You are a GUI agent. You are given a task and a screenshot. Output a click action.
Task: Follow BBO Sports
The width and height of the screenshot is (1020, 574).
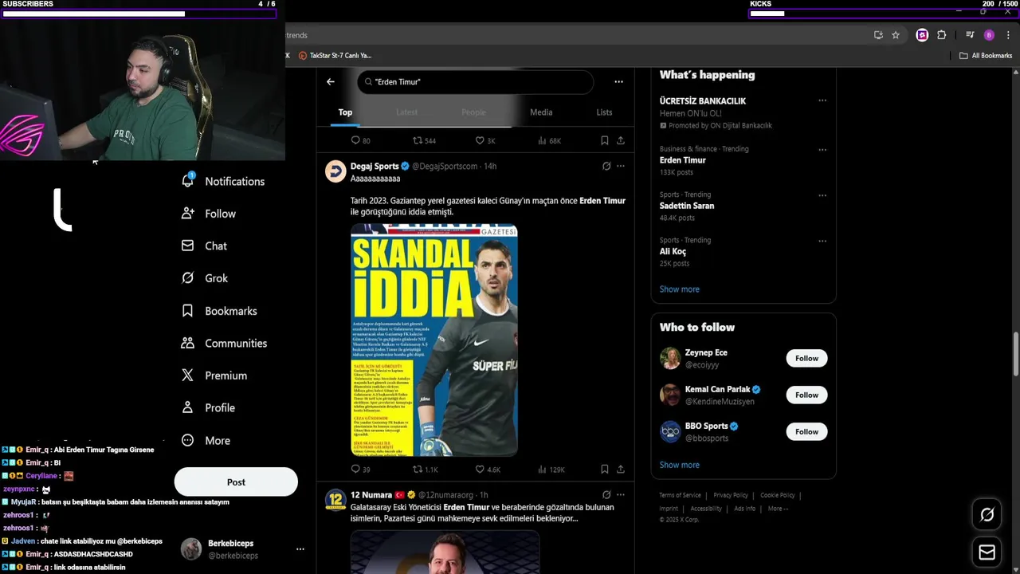[806, 431]
